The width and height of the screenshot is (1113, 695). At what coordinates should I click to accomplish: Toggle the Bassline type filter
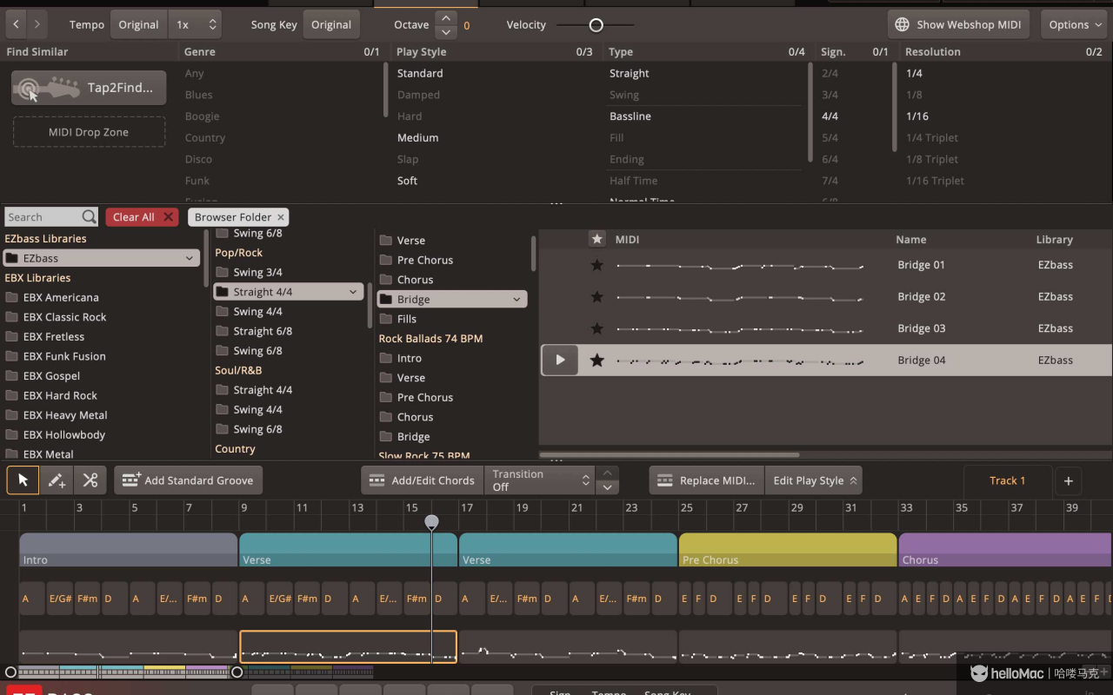coord(630,116)
